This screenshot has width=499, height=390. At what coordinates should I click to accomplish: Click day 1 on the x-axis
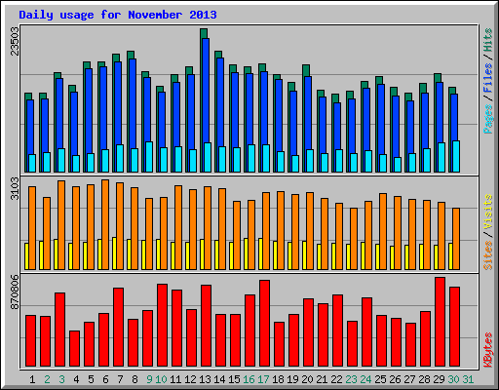click(32, 379)
